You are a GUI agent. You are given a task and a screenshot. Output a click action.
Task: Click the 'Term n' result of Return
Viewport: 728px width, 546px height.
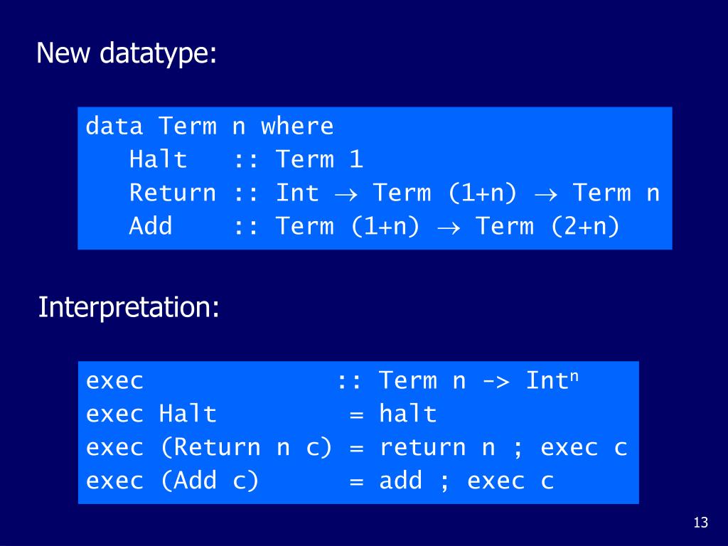pyautogui.click(x=616, y=193)
